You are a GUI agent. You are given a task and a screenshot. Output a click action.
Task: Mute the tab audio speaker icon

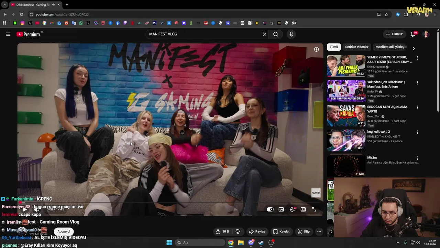(53, 4)
